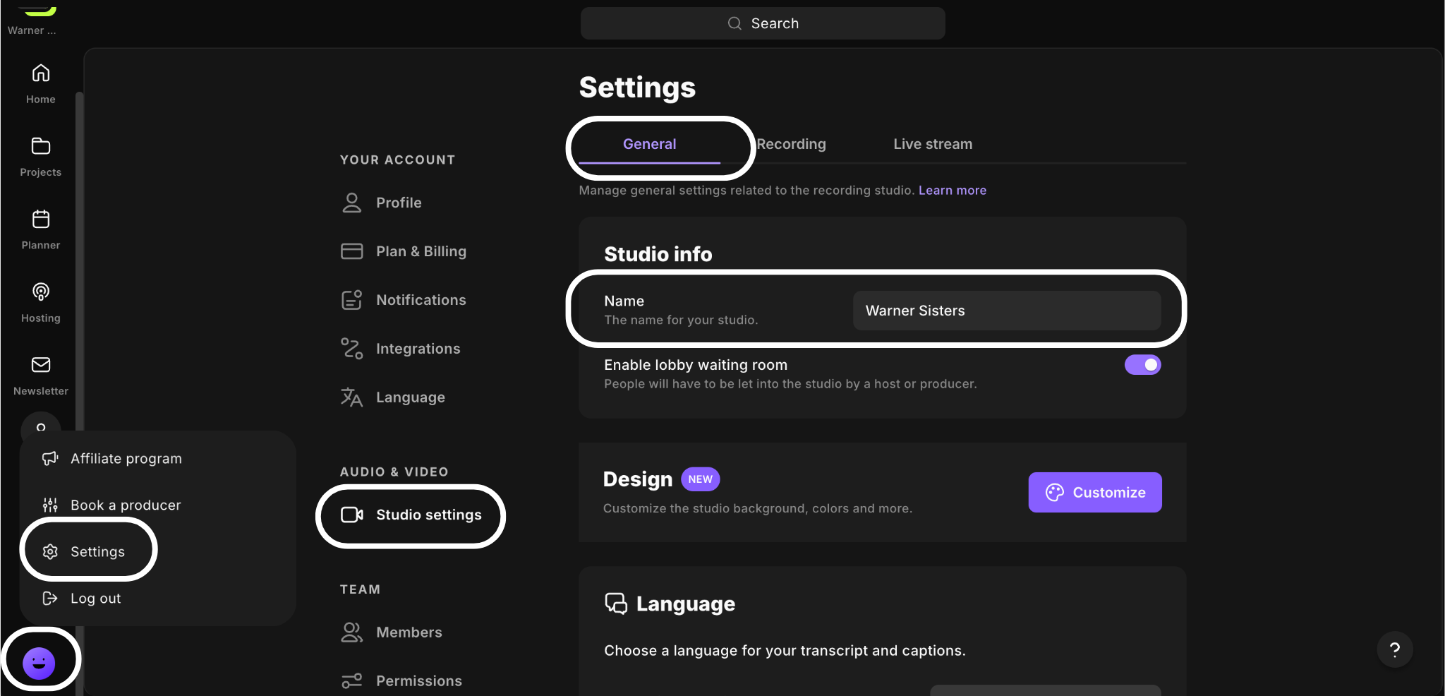Click the Plan & Billing card icon
1445x696 pixels.
[351, 251]
